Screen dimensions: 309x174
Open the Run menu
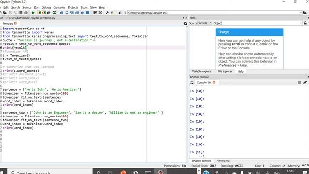37,7
